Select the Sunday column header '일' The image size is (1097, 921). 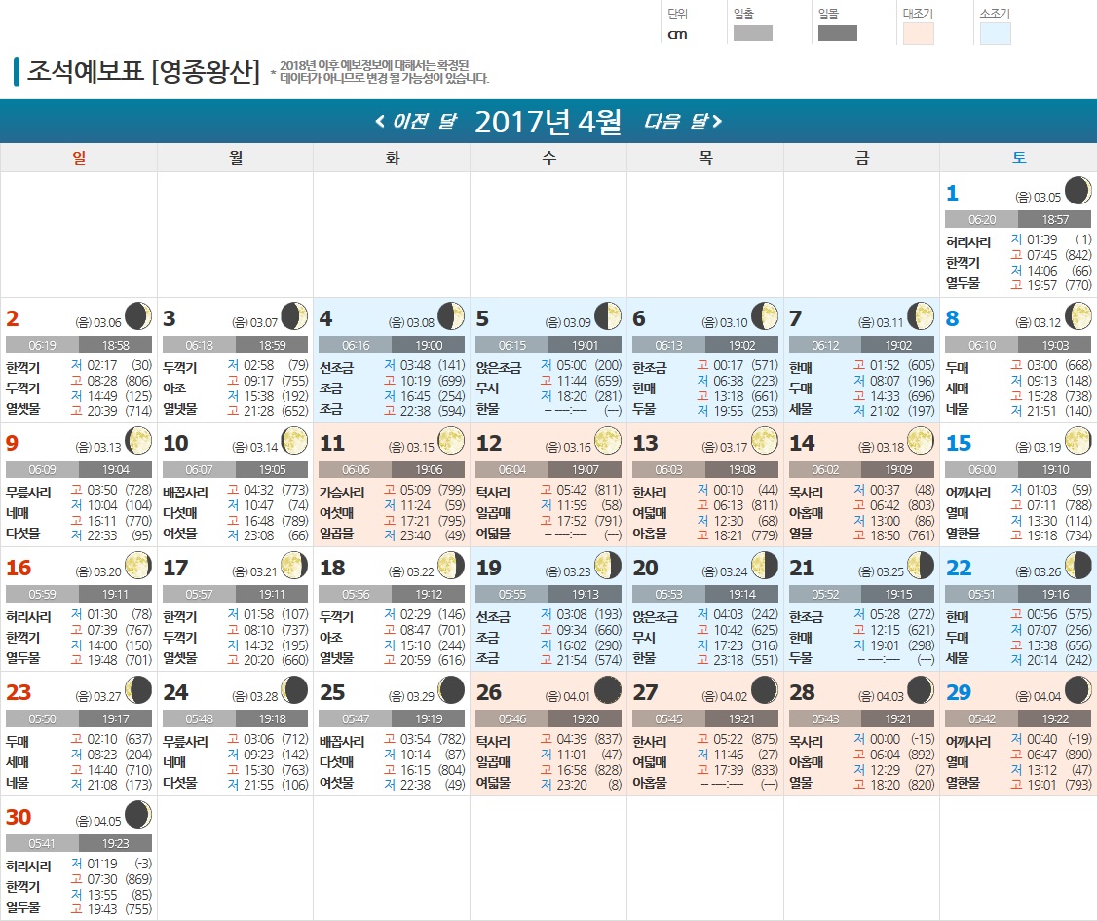(x=79, y=158)
